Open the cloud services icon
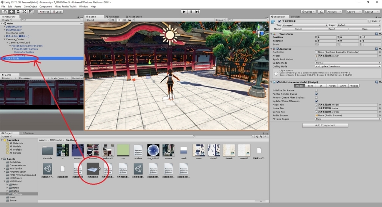 321,12
